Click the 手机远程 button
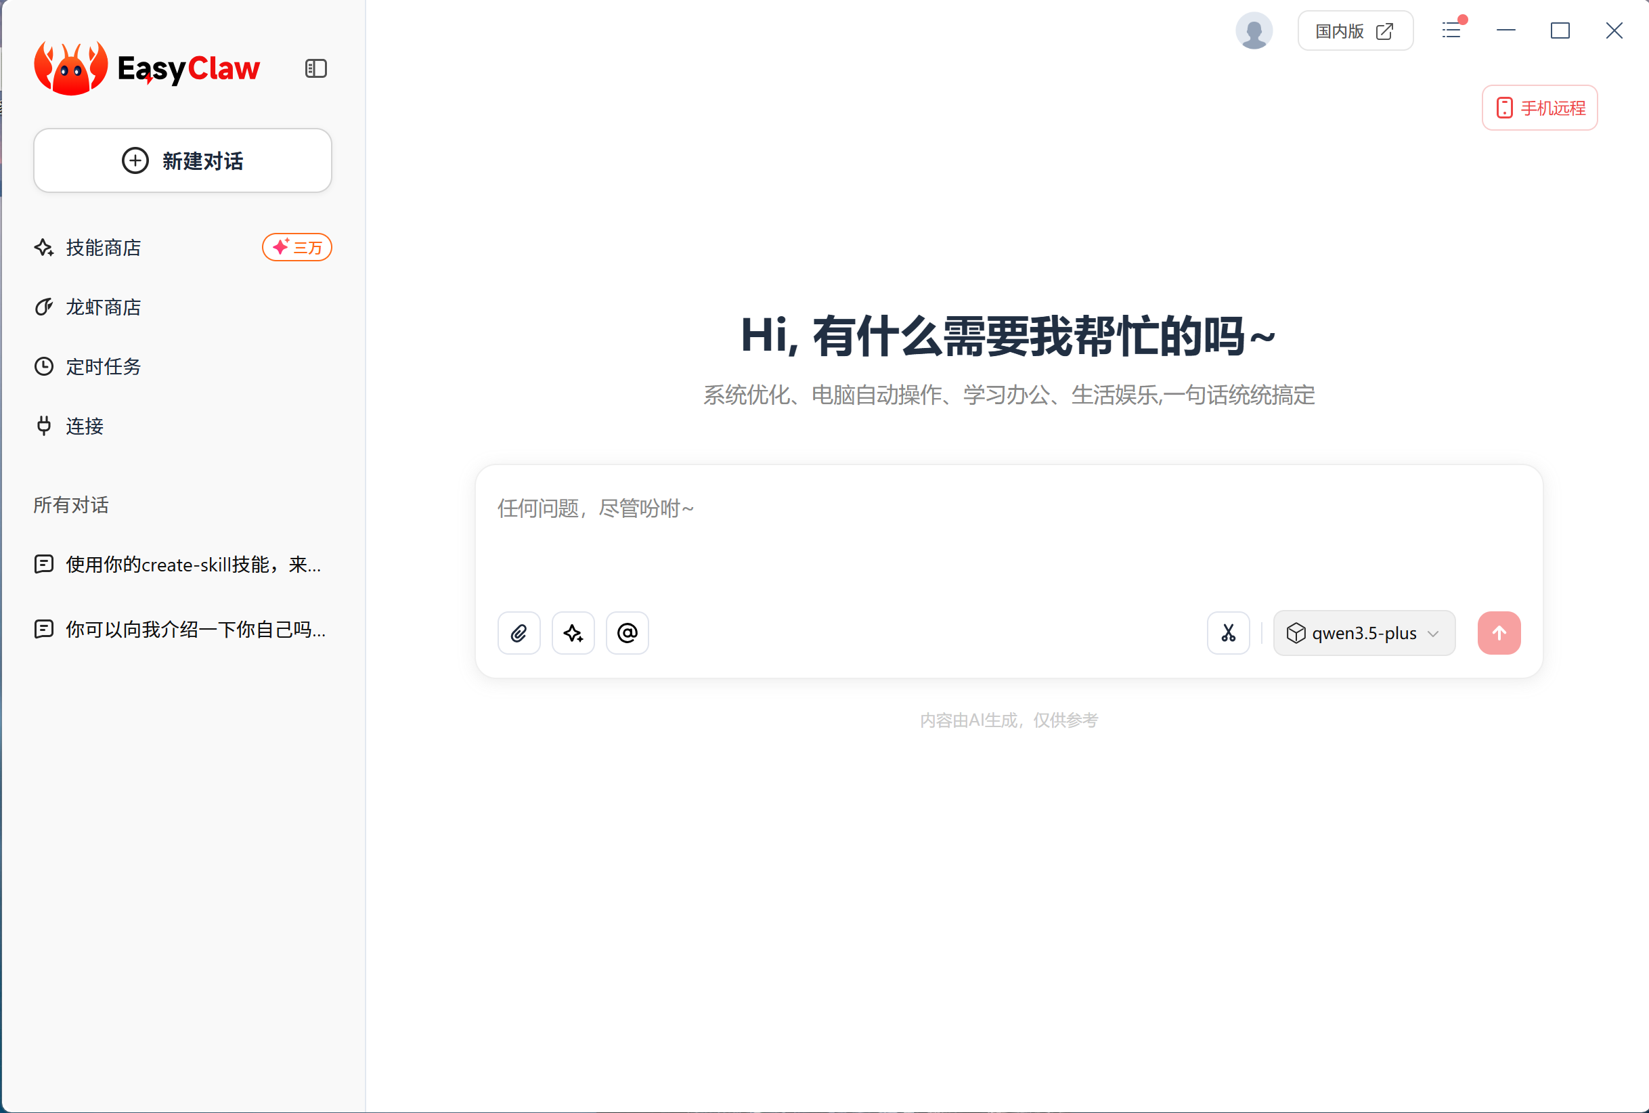Viewport: 1649px width, 1113px height. (x=1539, y=108)
